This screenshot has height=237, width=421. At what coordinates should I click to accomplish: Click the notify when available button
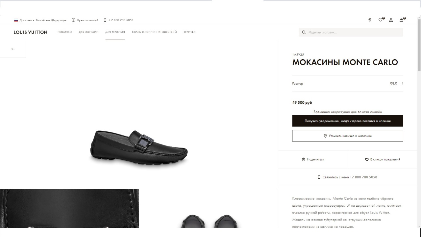pos(347,121)
